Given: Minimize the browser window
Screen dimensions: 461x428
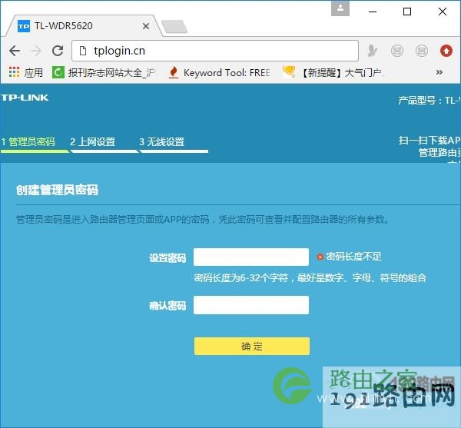Looking at the screenshot, I should [373, 12].
